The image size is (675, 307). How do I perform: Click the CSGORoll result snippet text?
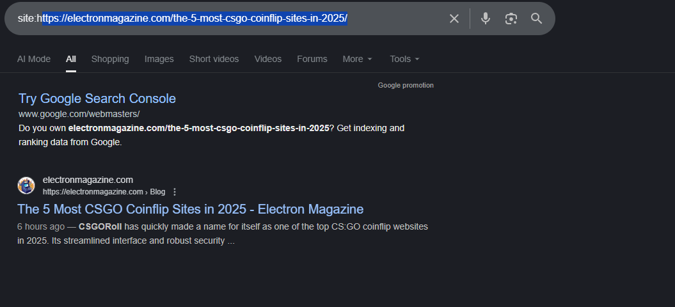coord(223,233)
